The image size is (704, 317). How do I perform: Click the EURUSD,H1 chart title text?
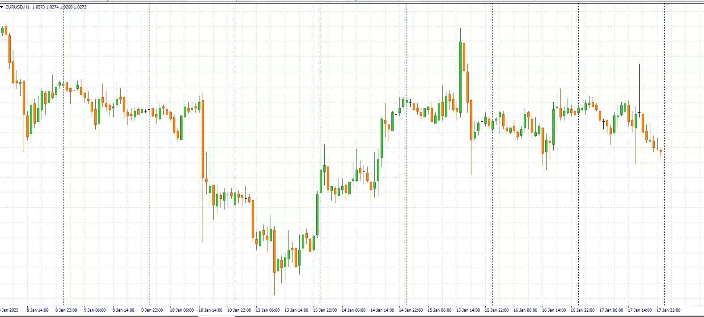coord(17,7)
